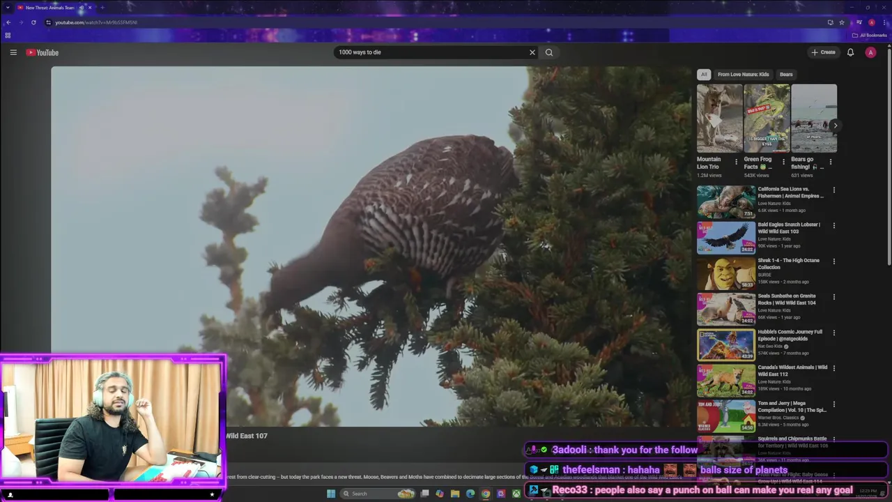Reload the page with refresh icon

[x=33, y=22]
